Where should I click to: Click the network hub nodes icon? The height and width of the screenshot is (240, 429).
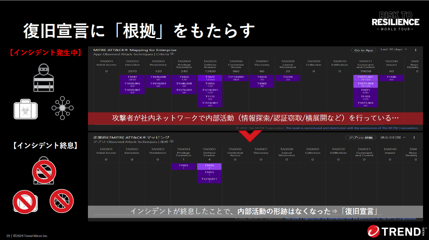click(62, 108)
